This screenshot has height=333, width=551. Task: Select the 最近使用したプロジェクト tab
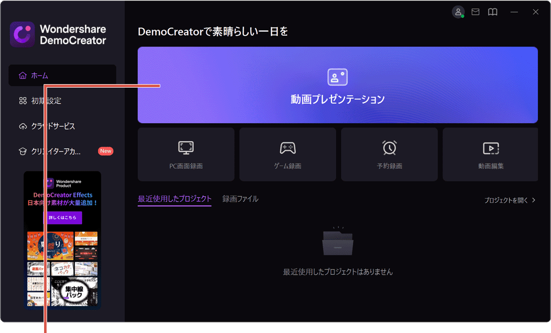coord(174,198)
